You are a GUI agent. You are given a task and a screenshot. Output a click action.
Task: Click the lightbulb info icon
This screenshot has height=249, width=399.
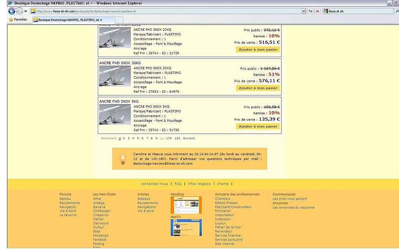click(x=123, y=159)
